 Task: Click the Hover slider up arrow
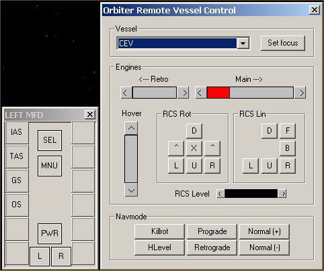131,128
